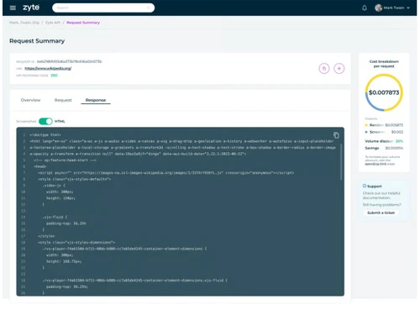Click the Support icon
Viewport: 420px width, 315px height.
(365, 186)
